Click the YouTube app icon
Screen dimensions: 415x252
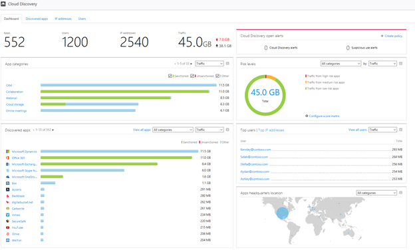[x=8, y=227]
